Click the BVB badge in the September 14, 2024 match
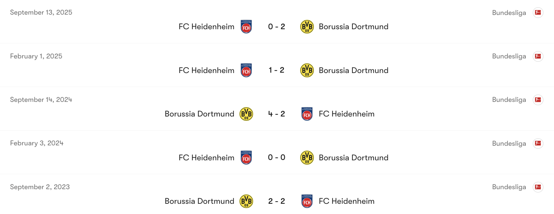554x214 pixels. [246, 114]
